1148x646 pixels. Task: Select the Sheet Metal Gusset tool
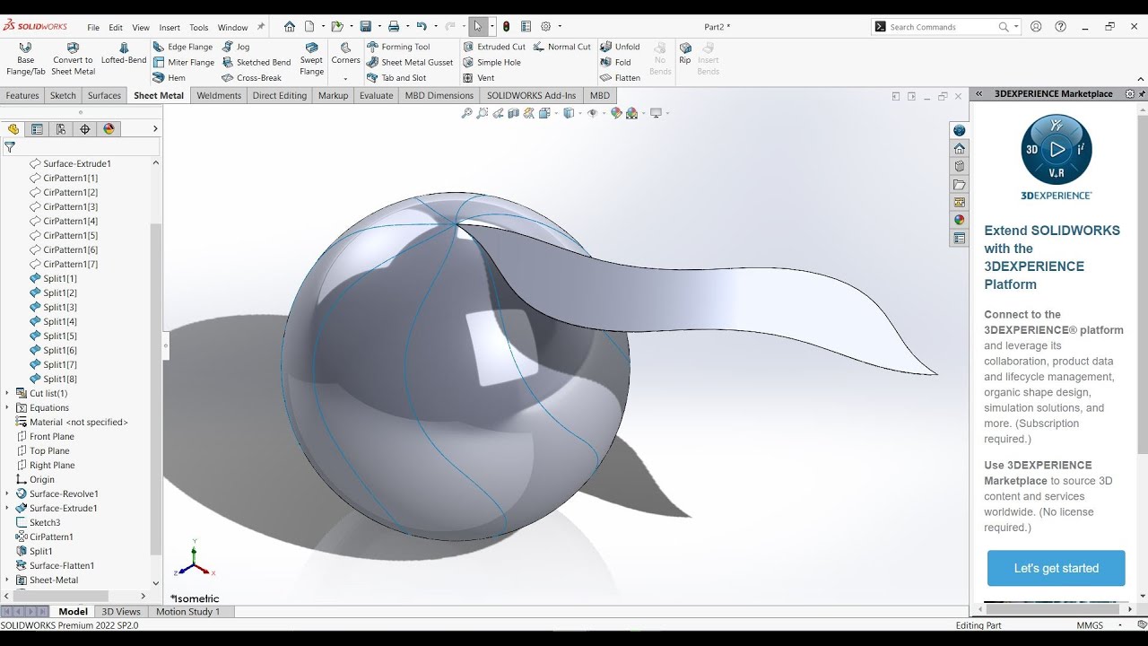[410, 63]
